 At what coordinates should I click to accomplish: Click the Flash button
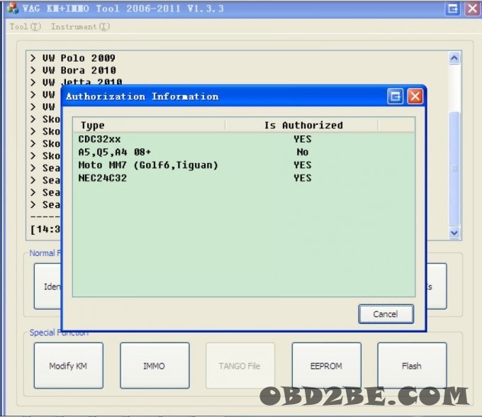412,366
